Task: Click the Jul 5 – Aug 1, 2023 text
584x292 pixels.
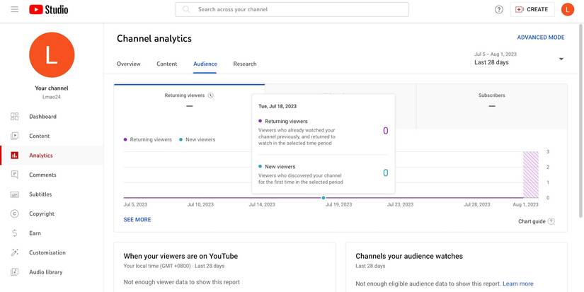Action: (x=496, y=54)
